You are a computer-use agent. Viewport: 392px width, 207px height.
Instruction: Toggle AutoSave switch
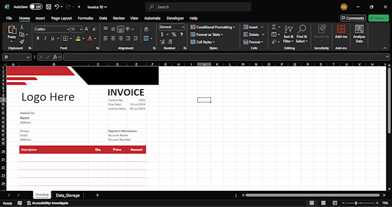[x=36, y=7]
